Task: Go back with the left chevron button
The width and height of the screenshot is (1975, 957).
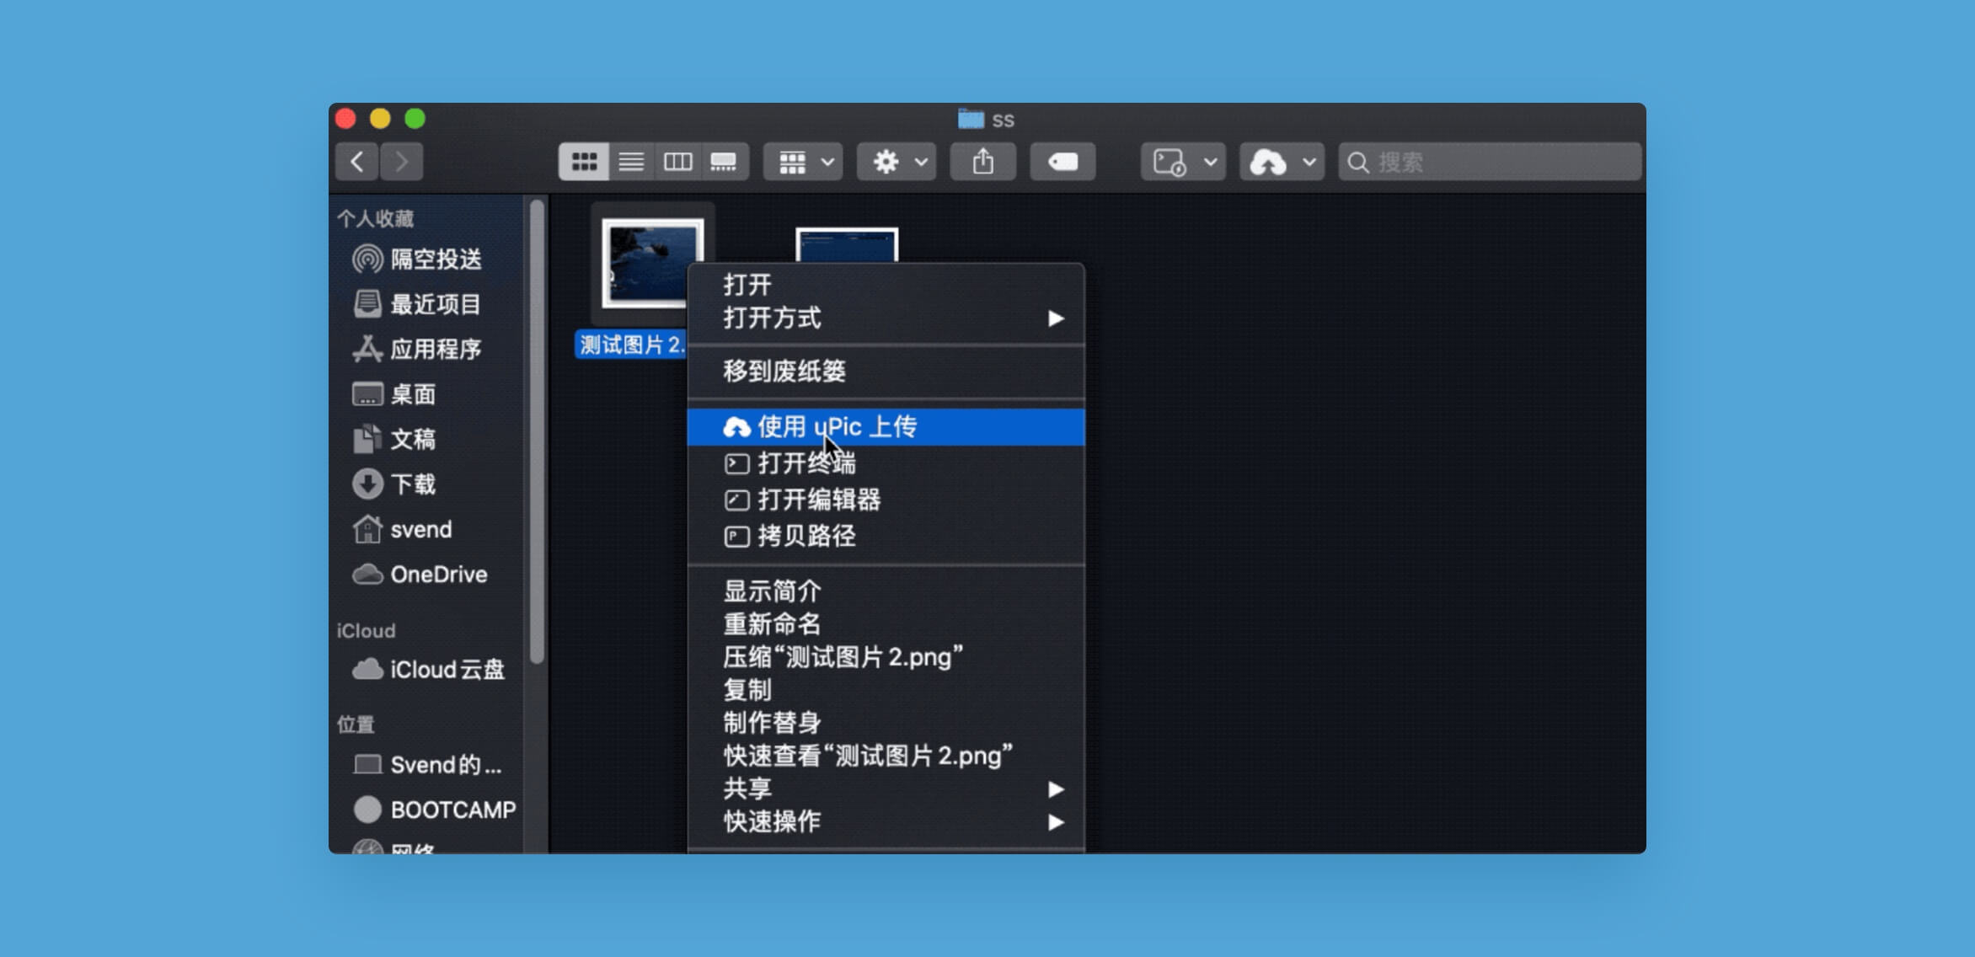Action: [357, 162]
